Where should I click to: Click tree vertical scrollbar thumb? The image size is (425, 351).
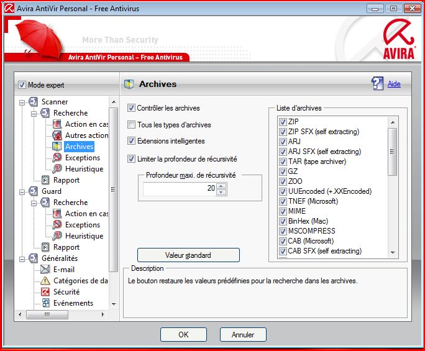pos(114,189)
